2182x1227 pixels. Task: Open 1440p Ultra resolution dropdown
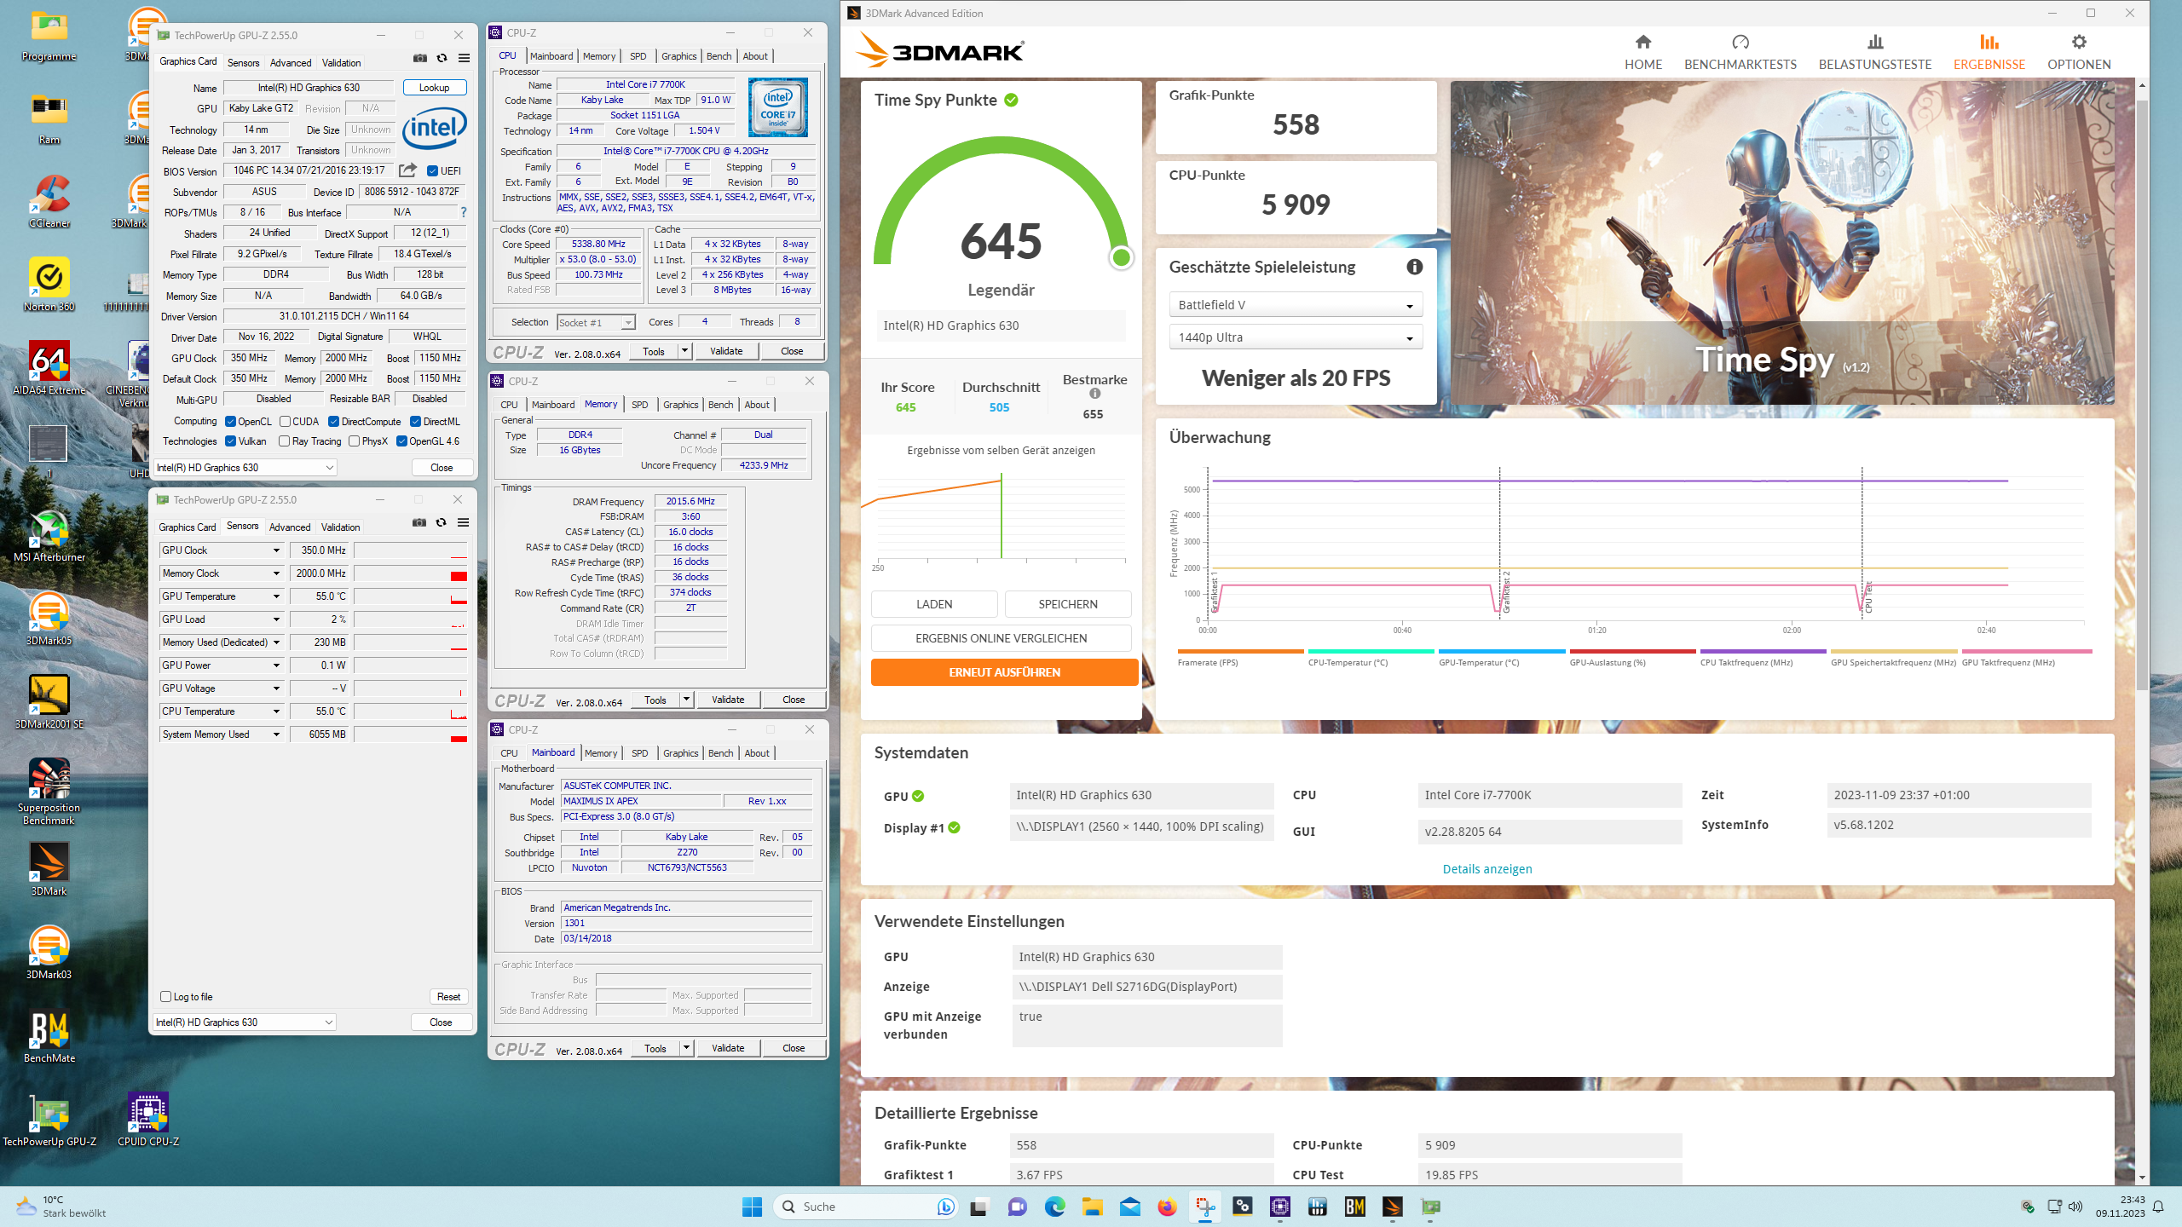(x=1295, y=337)
